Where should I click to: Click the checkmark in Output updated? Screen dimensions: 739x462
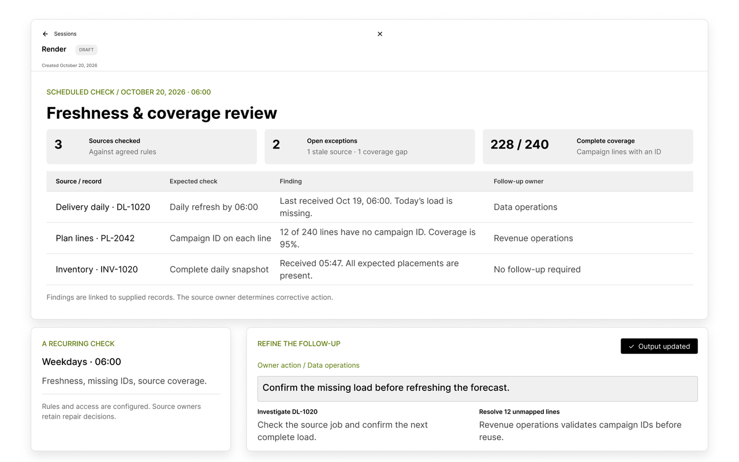(632, 346)
